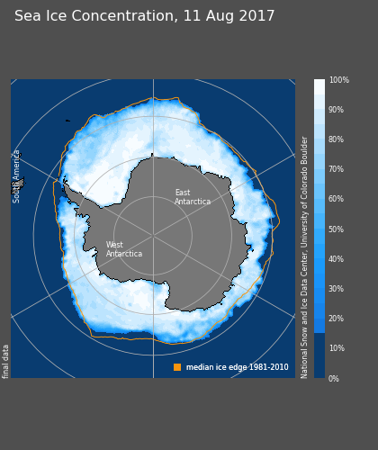This screenshot has height=450, width=378.
Task: Select the 100% label on color scale
Action: pyautogui.click(x=339, y=80)
